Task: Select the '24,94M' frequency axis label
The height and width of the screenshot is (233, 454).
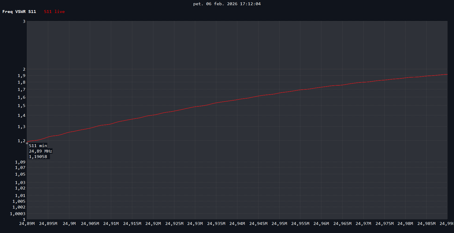Action: coord(237,223)
